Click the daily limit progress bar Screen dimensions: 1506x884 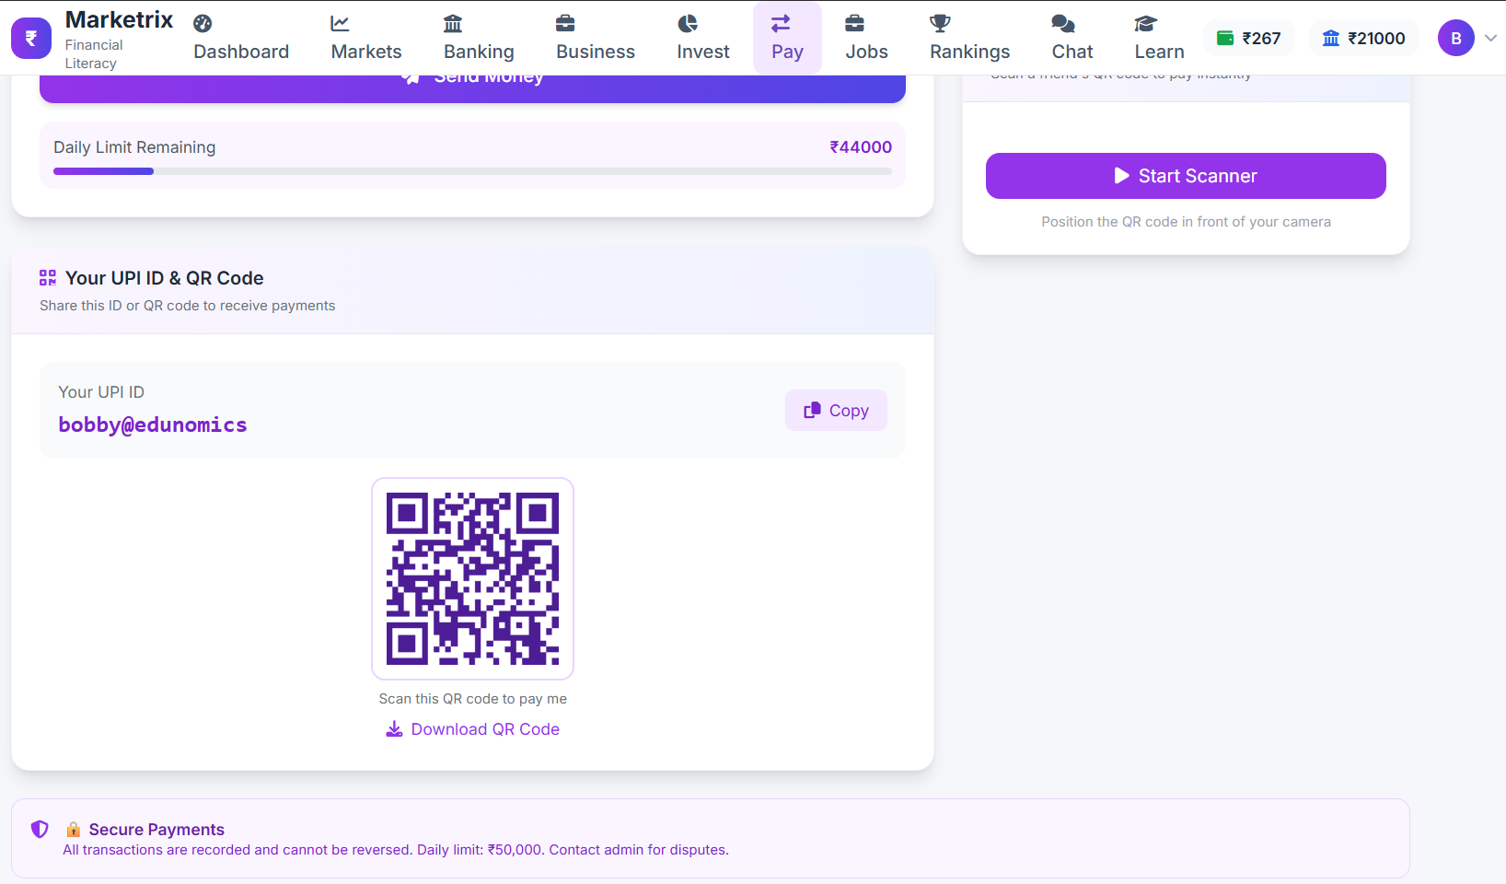click(x=472, y=171)
